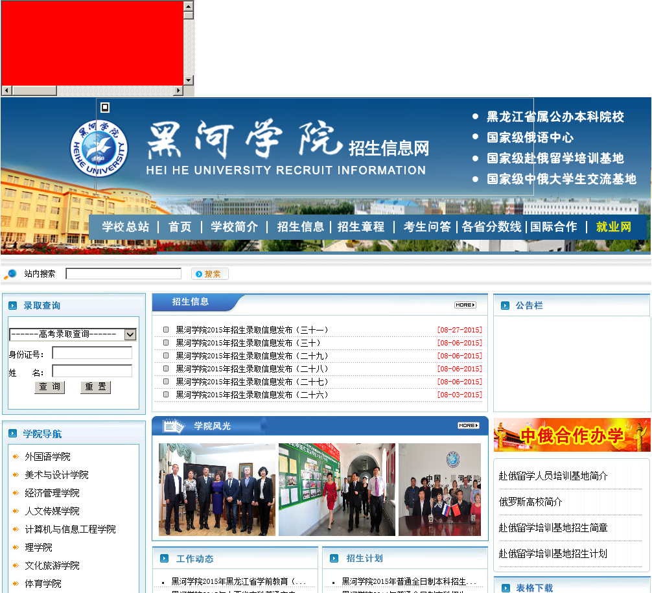Click the orange arrow bullet beside 理学院

(16, 547)
